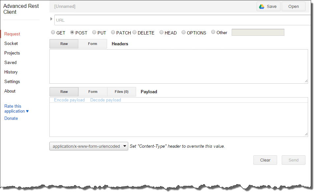The height and width of the screenshot is (195, 316).
Task: Click the [Unnamed] request name field
Action: [x=65, y=7]
